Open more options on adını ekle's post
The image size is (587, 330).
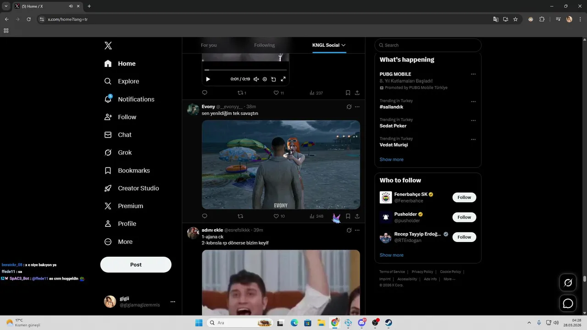357,230
